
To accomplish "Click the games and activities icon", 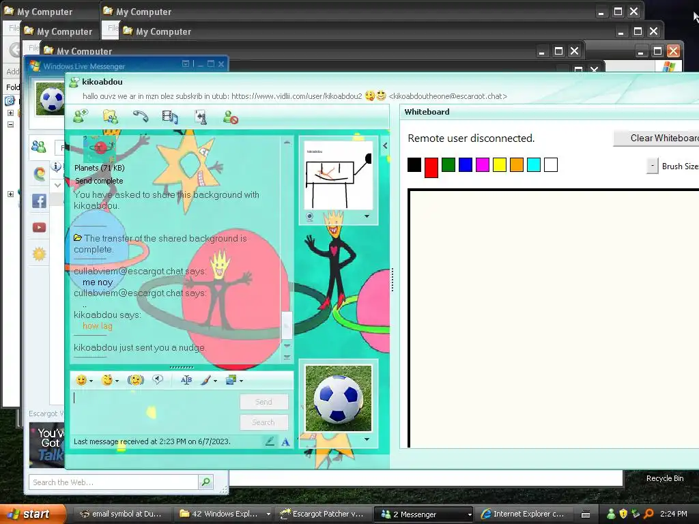I will coord(201,117).
